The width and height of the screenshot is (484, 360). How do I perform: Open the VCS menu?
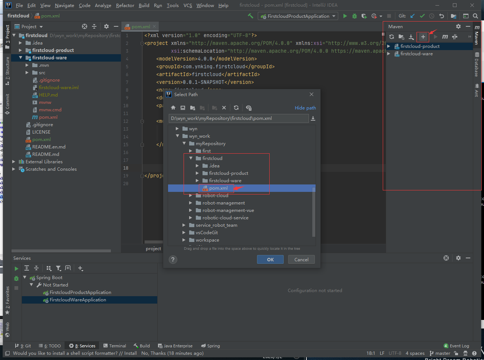click(188, 6)
